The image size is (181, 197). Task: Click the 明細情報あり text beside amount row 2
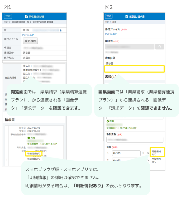tap(156, 160)
